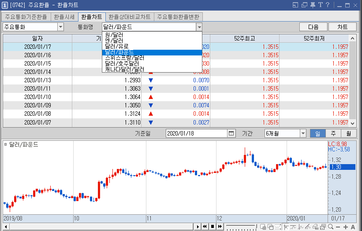
Task: Zoom in chart with plus icon
Action: tap(346, 227)
